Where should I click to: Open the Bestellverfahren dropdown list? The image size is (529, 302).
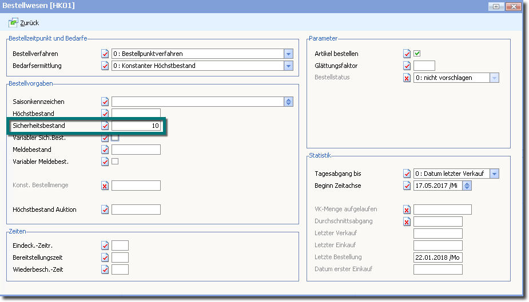289,54
